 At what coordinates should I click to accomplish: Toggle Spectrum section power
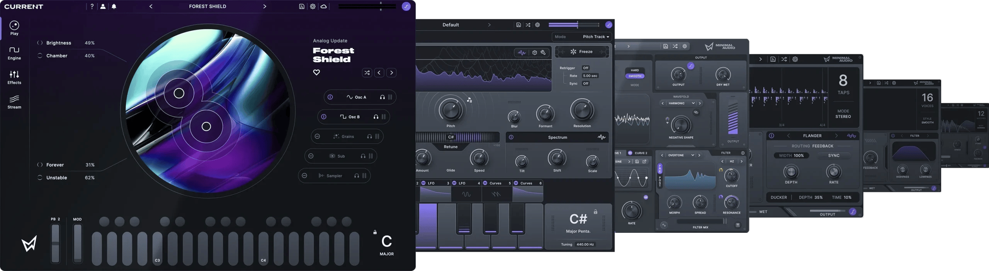coord(511,137)
